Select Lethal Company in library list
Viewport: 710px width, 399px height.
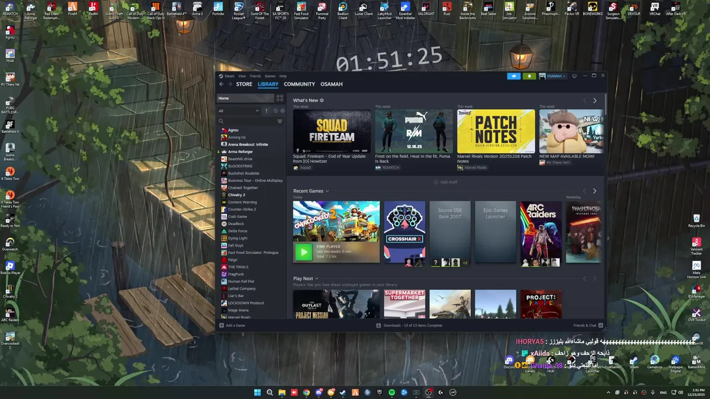click(x=242, y=289)
